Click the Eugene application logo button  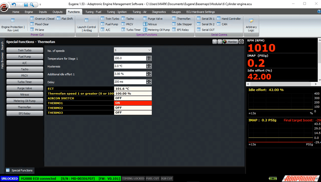click(4, 8)
